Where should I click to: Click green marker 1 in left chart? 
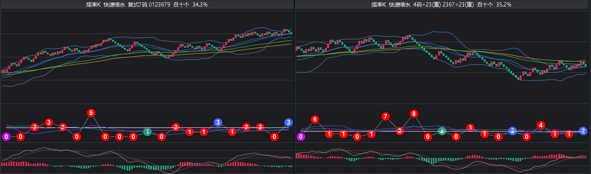(x=147, y=132)
